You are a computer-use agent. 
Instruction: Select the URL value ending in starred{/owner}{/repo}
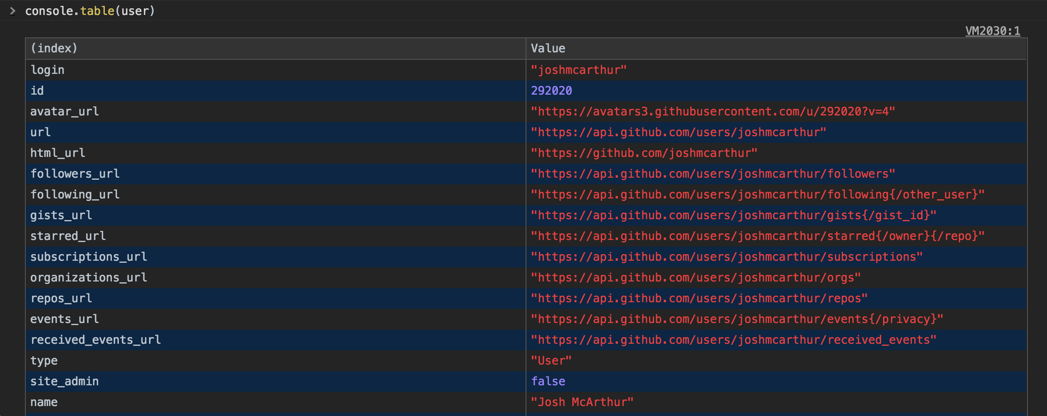[758, 236]
